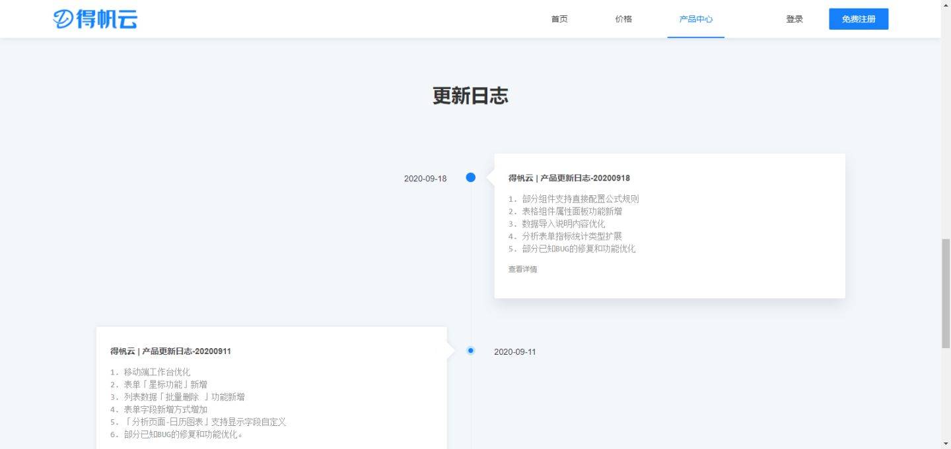Open 查看详情 under the 20200918 update
This screenshot has height=449, width=951.
(522, 269)
